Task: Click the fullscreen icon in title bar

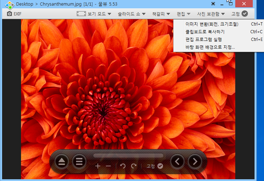Action: pyautogui.click(x=213, y=4)
